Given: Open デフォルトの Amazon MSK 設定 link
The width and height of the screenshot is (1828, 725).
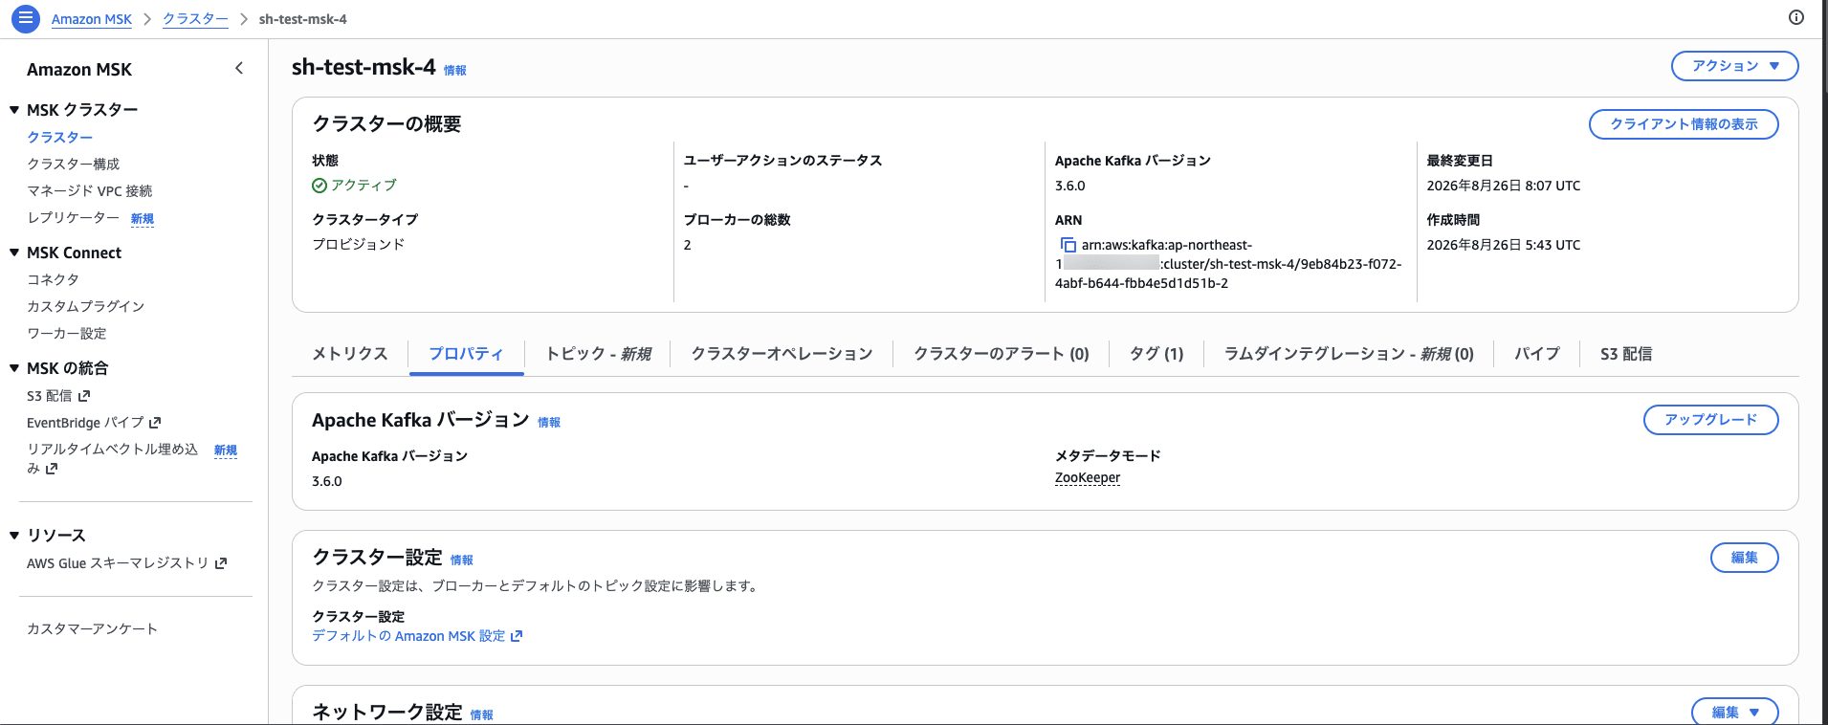Looking at the screenshot, I should pyautogui.click(x=417, y=636).
